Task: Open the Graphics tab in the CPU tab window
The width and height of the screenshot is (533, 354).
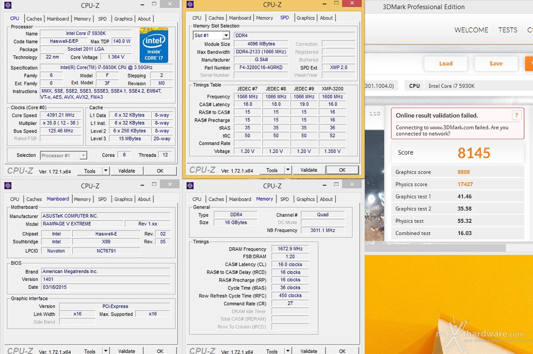Action: 123,19
